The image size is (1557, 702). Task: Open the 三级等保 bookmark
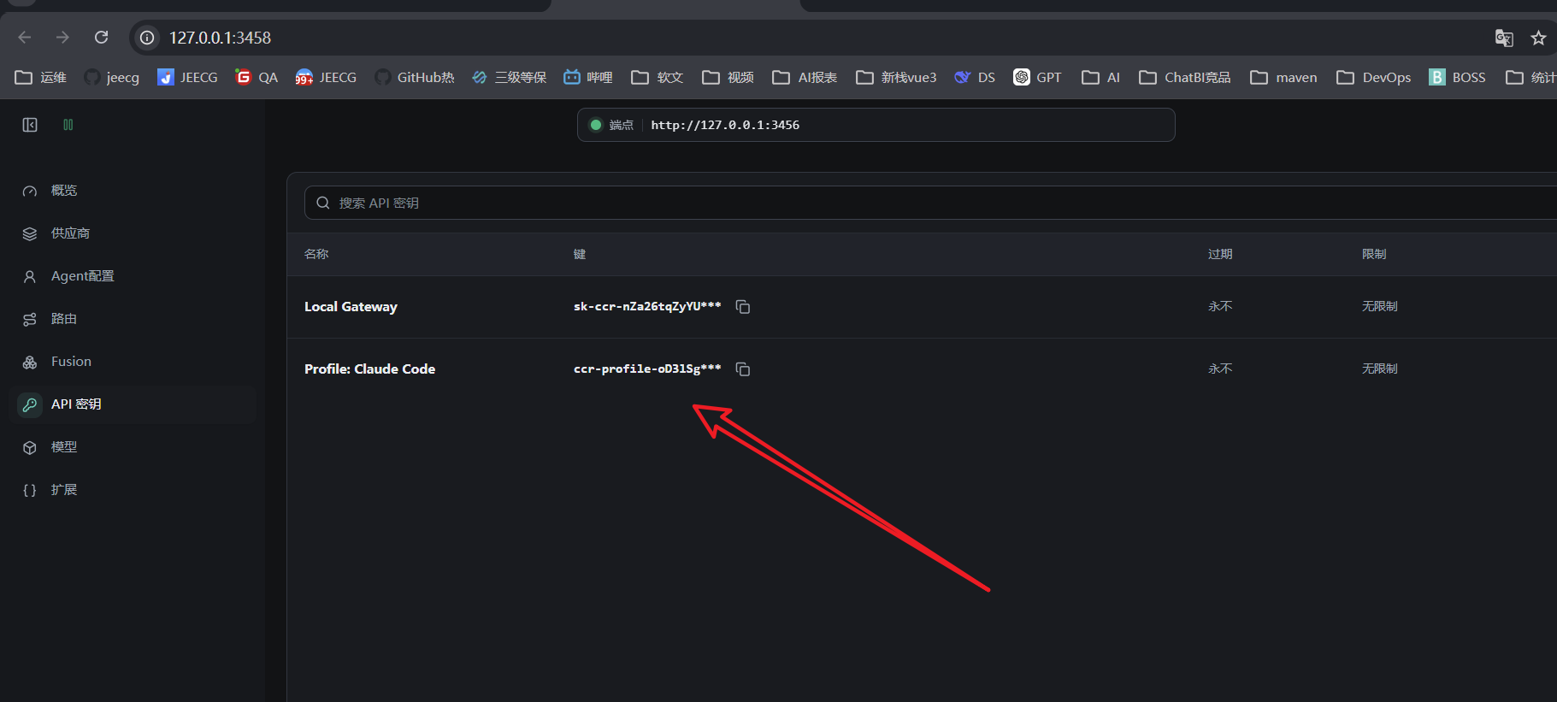[509, 78]
